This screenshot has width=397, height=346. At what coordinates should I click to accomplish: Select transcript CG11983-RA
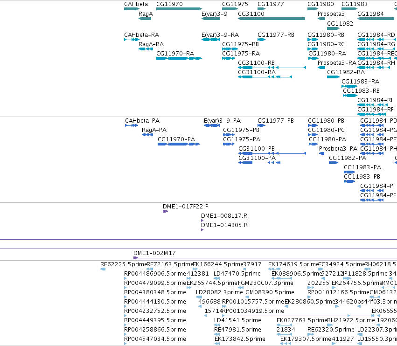tap(361, 82)
